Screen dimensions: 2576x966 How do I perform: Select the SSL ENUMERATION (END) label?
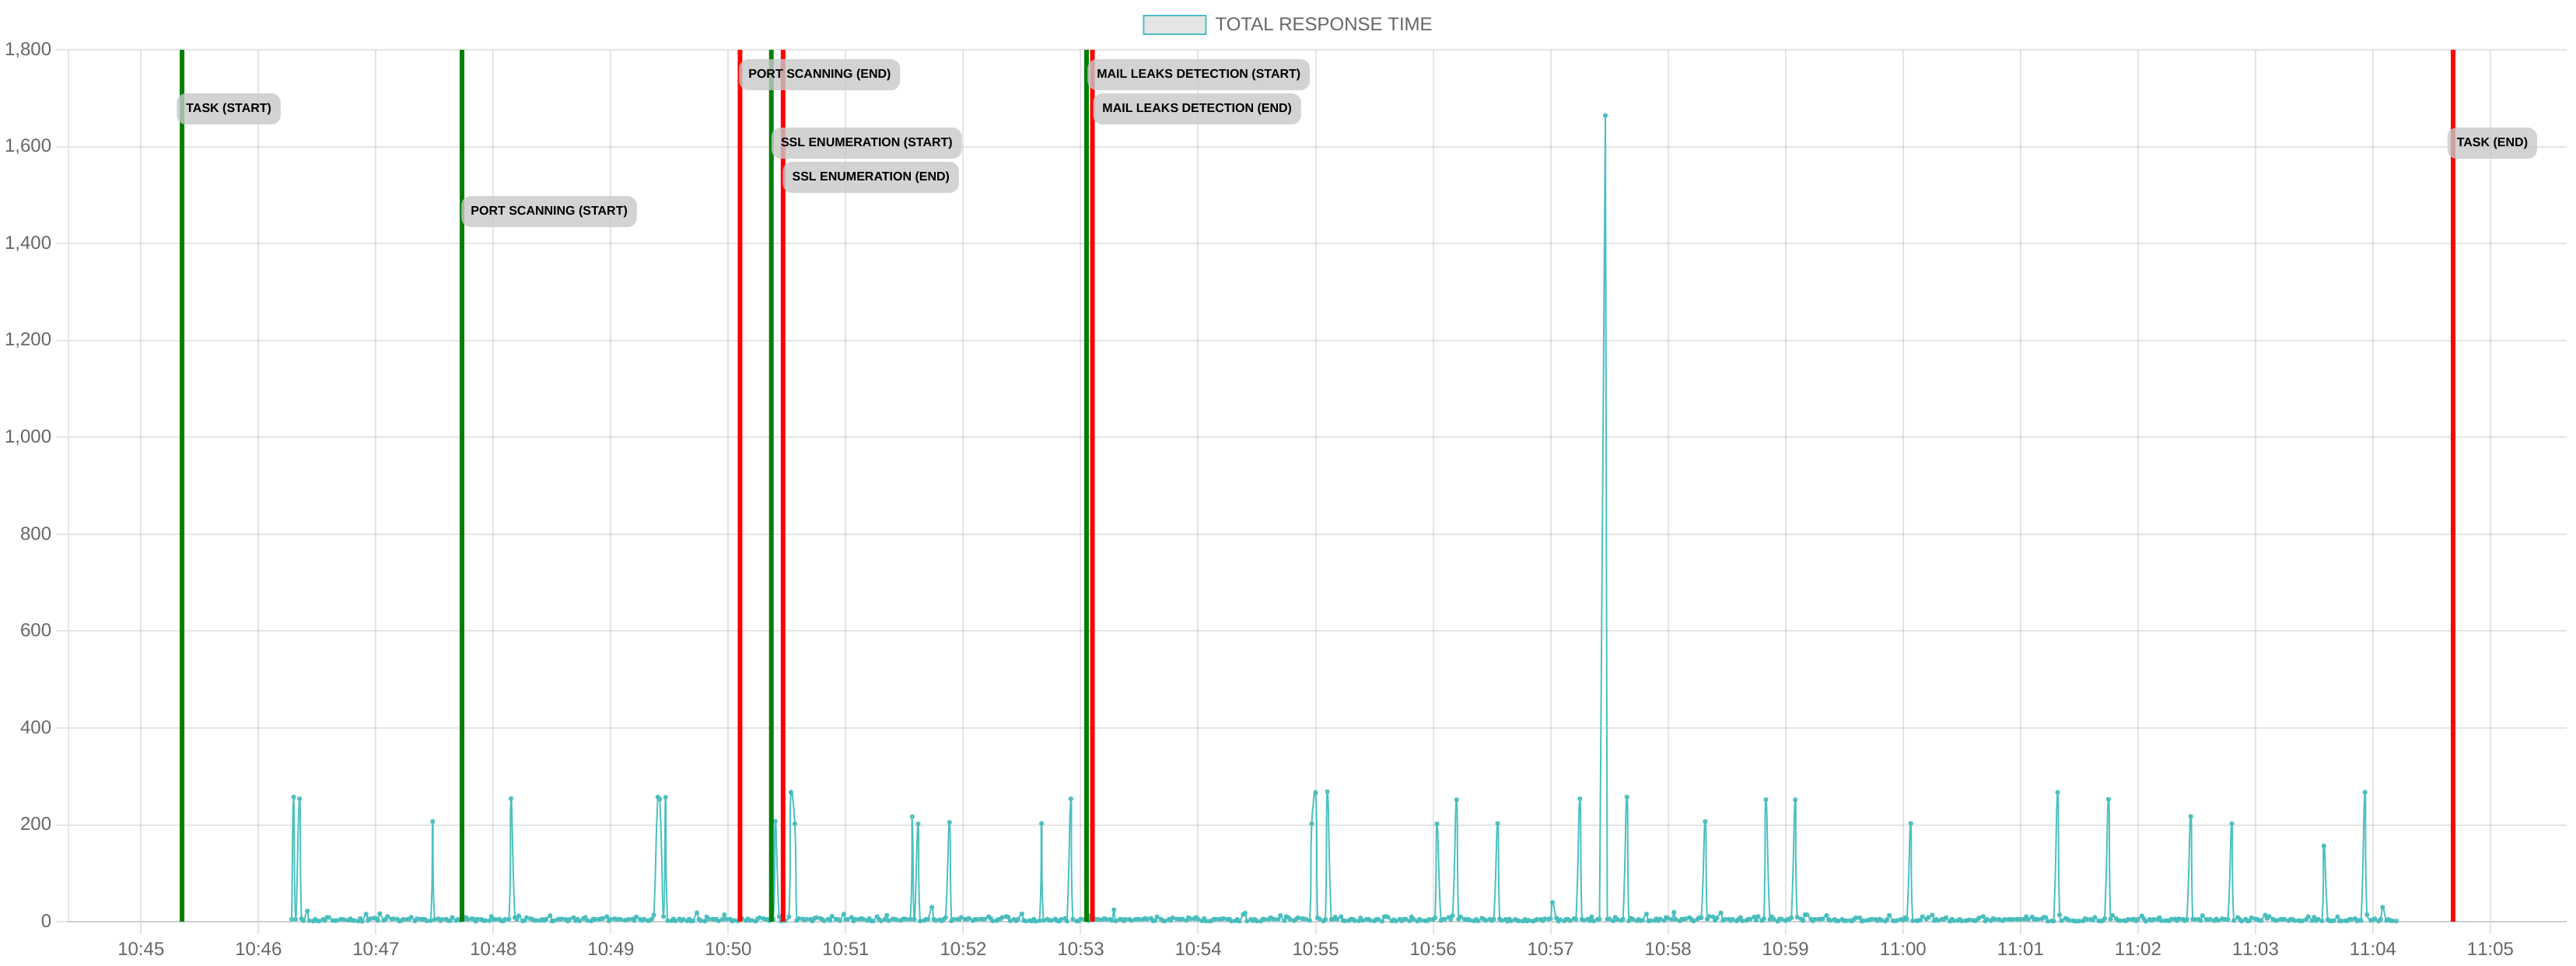(x=870, y=177)
